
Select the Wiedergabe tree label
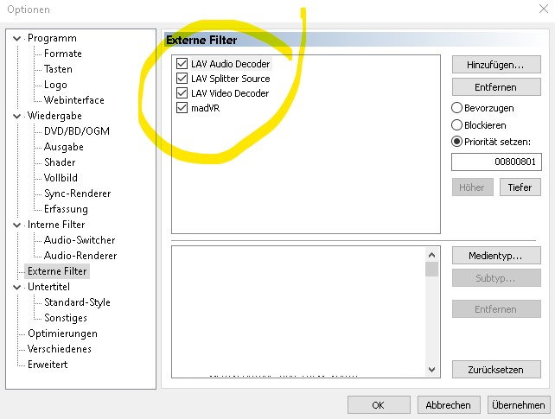pyautogui.click(x=54, y=116)
